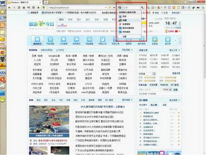Choose 有道搜索 in the search engine menu
Viewport: 206px width, 155px height.
130,24
